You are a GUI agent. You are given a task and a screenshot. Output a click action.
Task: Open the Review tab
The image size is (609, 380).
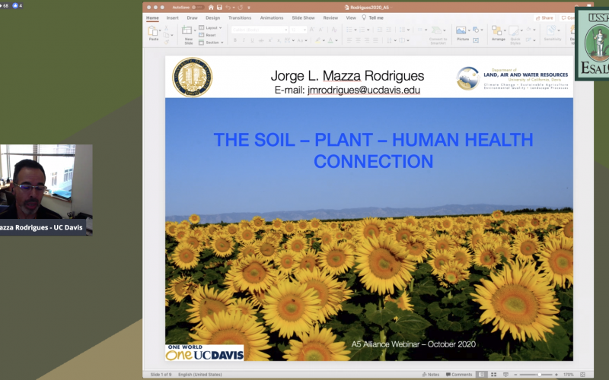click(330, 17)
